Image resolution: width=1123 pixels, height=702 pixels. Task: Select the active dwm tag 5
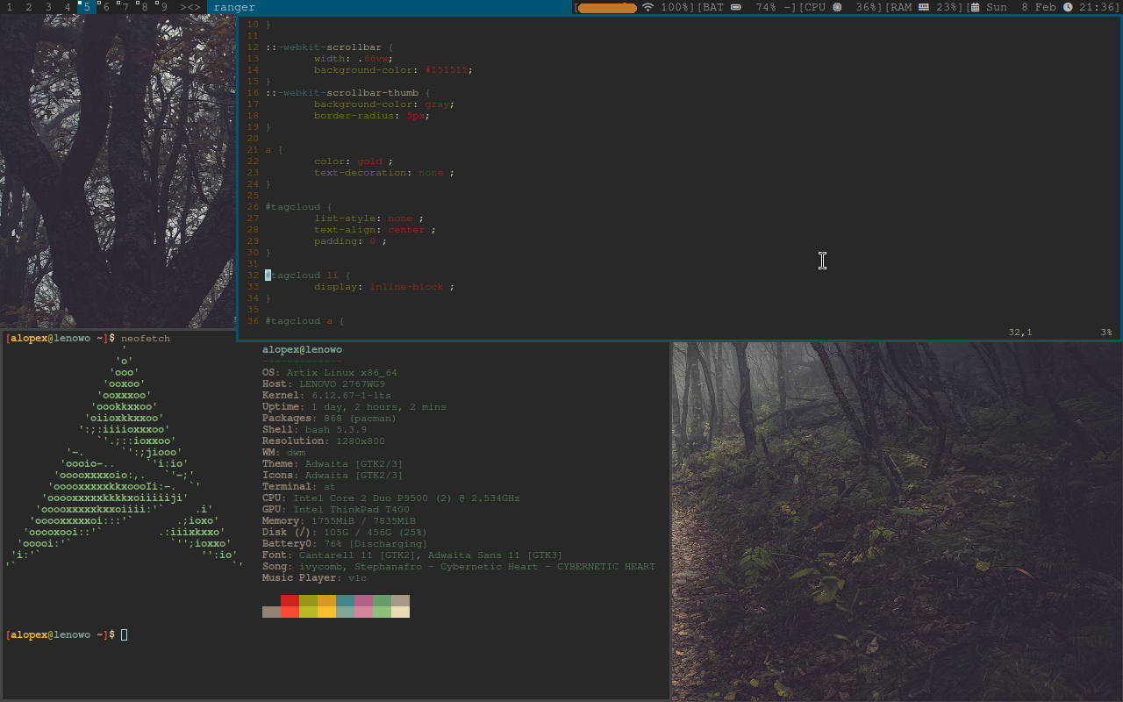(87, 7)
